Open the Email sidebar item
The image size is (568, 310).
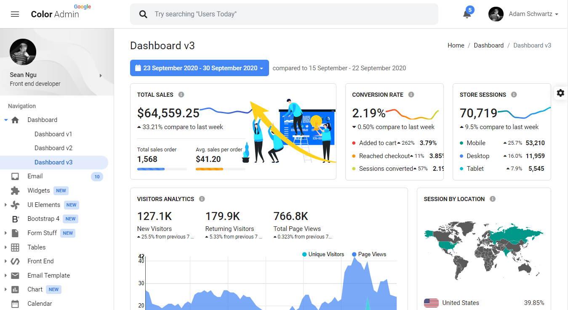[x=35, y=176]
